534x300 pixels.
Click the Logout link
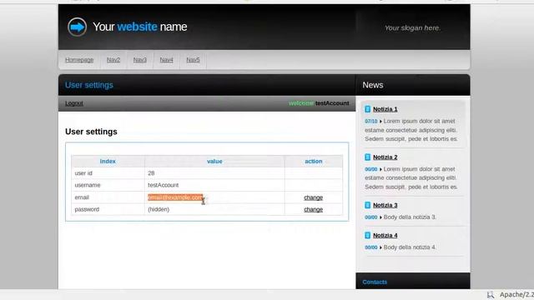pos(74,103)
